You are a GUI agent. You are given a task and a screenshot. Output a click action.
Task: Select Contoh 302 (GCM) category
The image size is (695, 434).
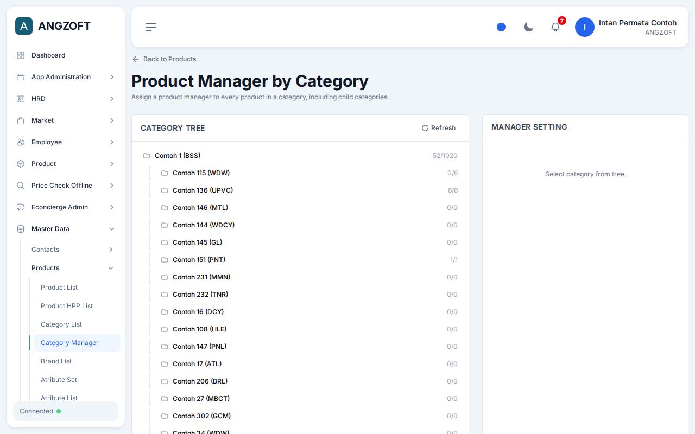click(x=309, y=416)
